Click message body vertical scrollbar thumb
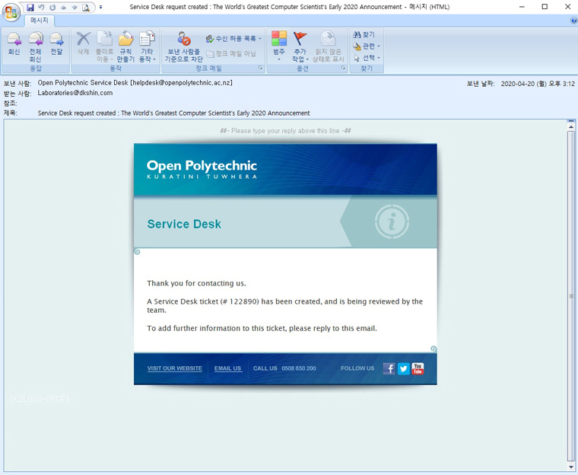The width and height of the screenshot is (578, 475). point(571,296)
